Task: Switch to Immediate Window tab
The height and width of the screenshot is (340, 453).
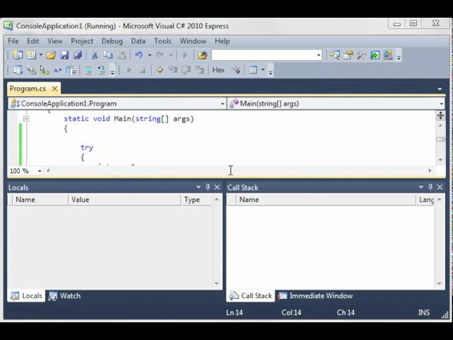Action: click(x=316, y=296)
